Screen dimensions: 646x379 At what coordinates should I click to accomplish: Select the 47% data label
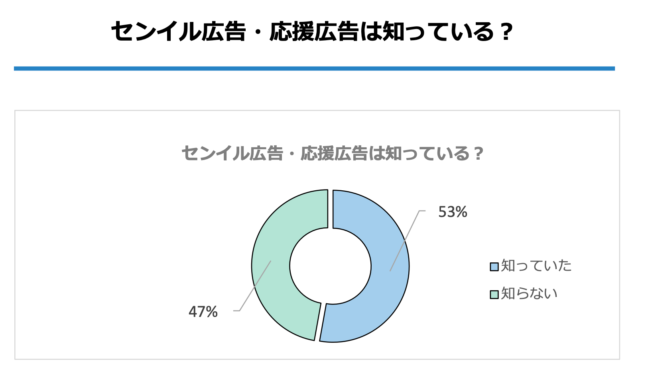point(203,312)
